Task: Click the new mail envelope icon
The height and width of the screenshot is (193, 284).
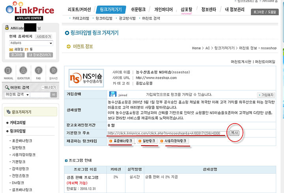Action: click(11, 49)
